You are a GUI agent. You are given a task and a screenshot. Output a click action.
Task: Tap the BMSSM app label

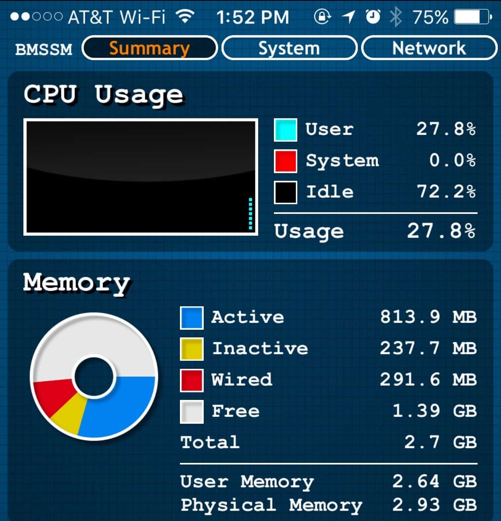(44, 49)
